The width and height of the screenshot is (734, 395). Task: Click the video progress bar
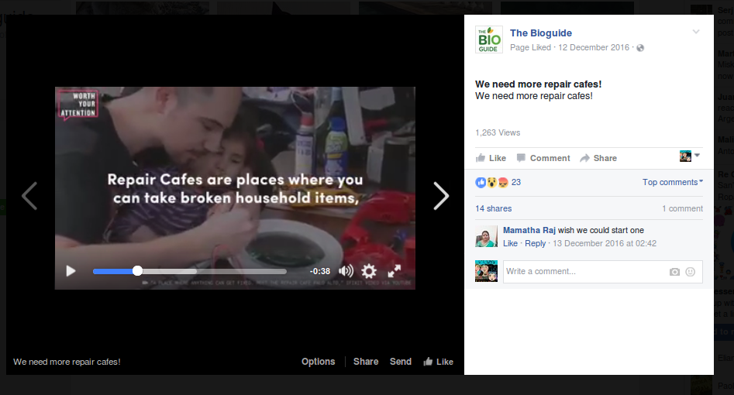pyautogui.click(x=189, y=271)
